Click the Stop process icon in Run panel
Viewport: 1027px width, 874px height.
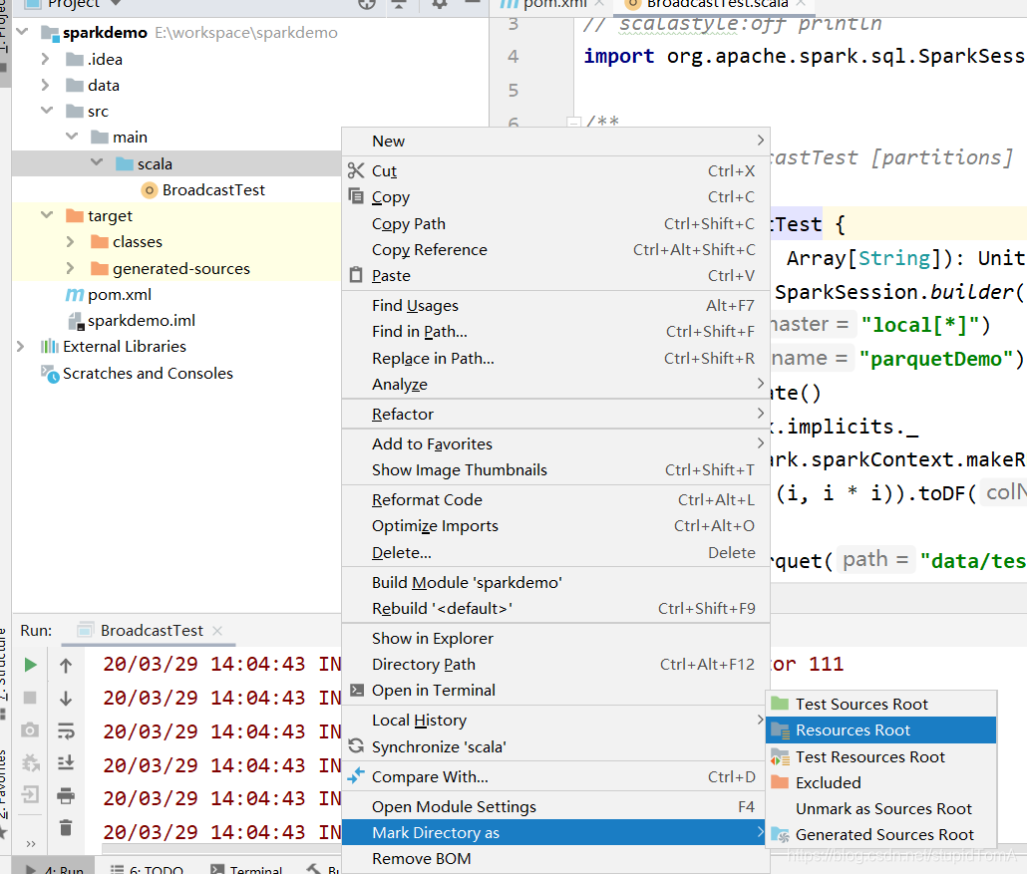click(30, 696)
